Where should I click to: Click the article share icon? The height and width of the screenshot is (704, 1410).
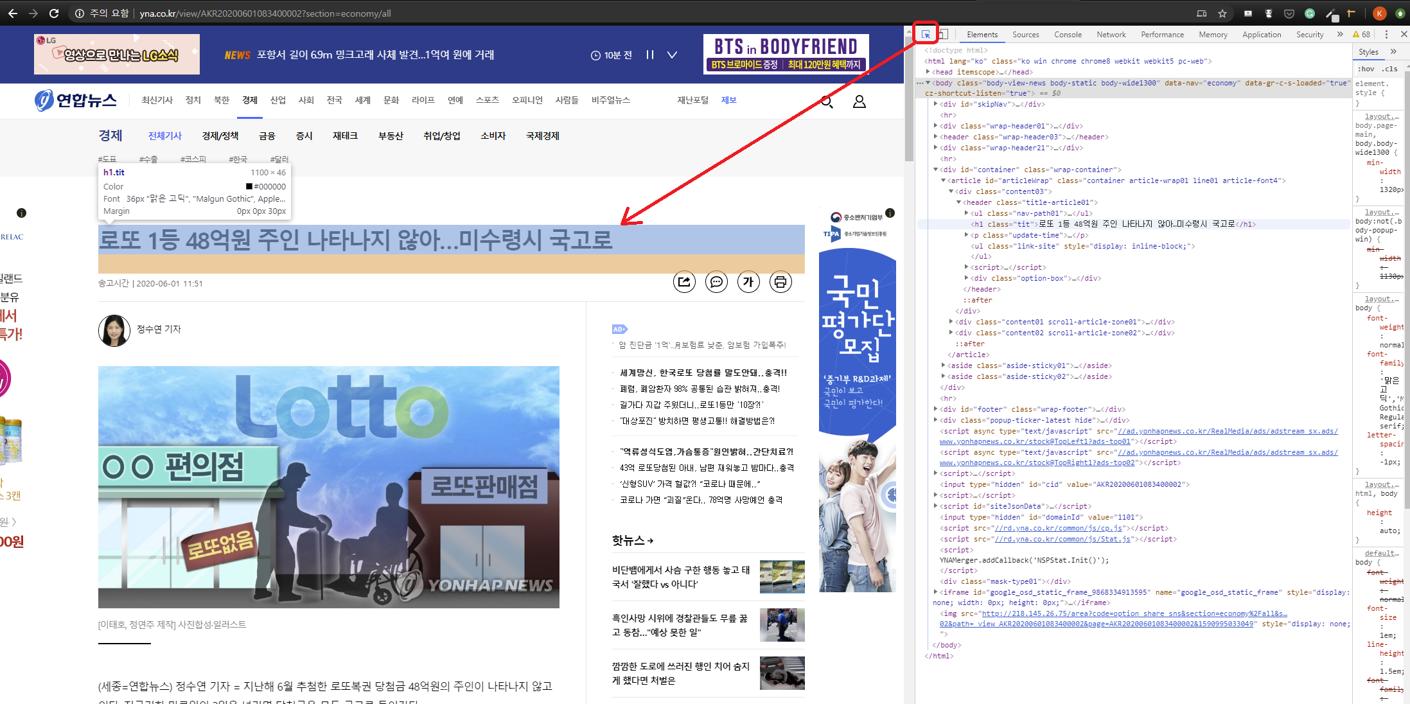point(684,281)
